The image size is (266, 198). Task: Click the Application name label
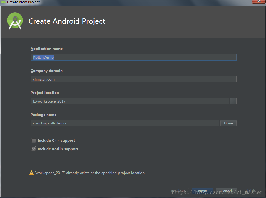coord(47,49)
